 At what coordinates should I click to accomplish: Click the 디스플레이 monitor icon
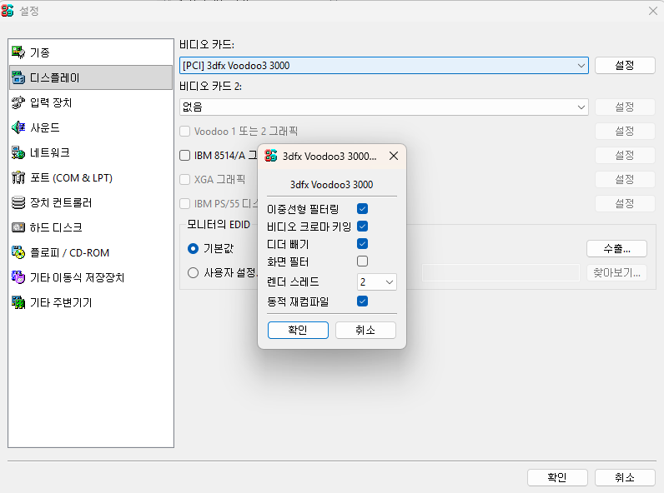[18, 77]
